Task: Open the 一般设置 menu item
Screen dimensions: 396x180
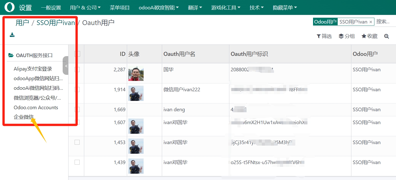Action: (51, 8)
